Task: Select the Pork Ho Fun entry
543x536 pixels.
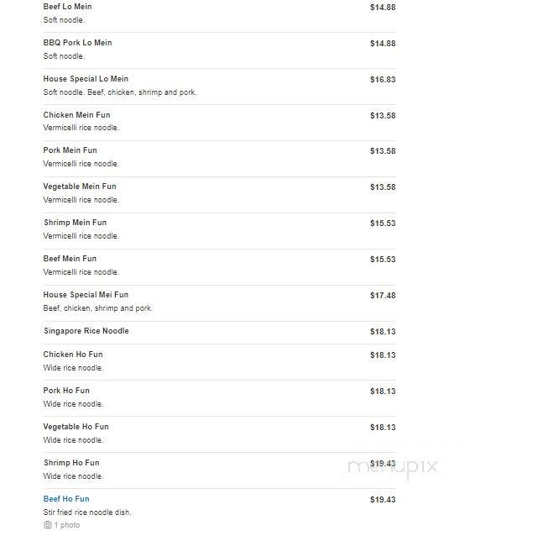Action: click(66, 391)
